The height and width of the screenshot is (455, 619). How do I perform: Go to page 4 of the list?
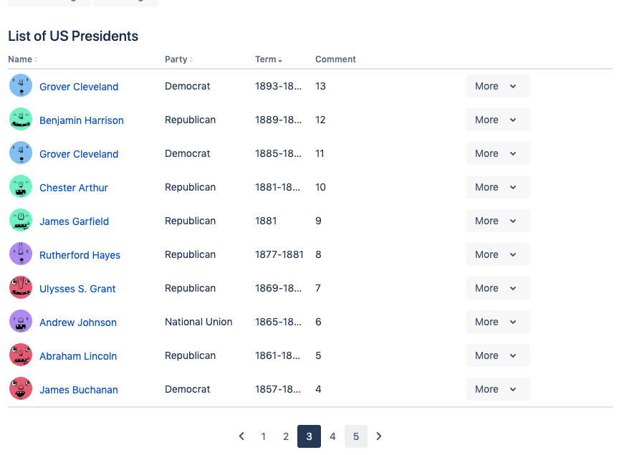pos(332,436)
